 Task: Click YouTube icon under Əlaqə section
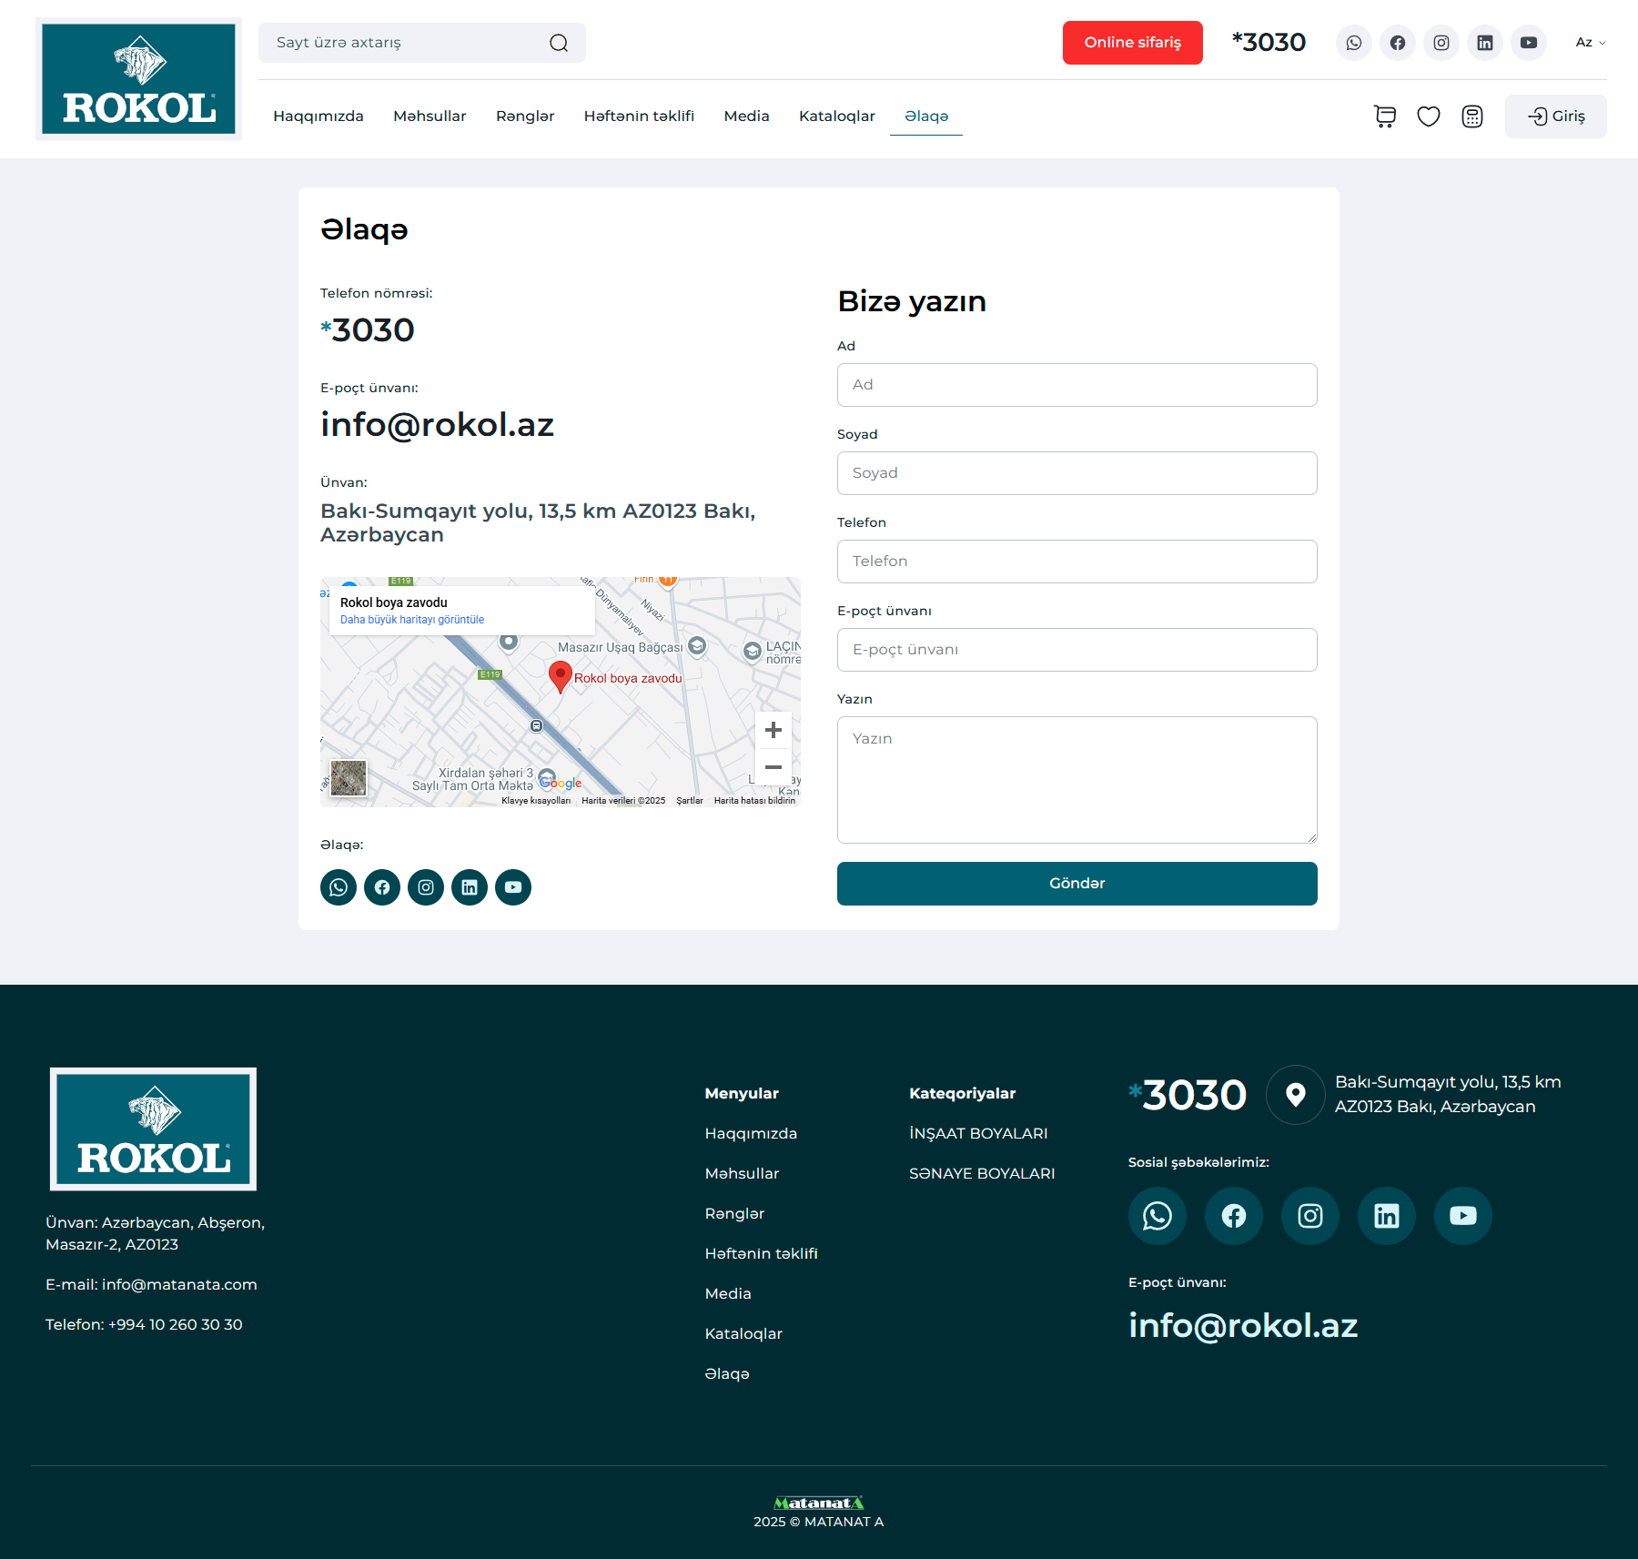coord(513,887)
